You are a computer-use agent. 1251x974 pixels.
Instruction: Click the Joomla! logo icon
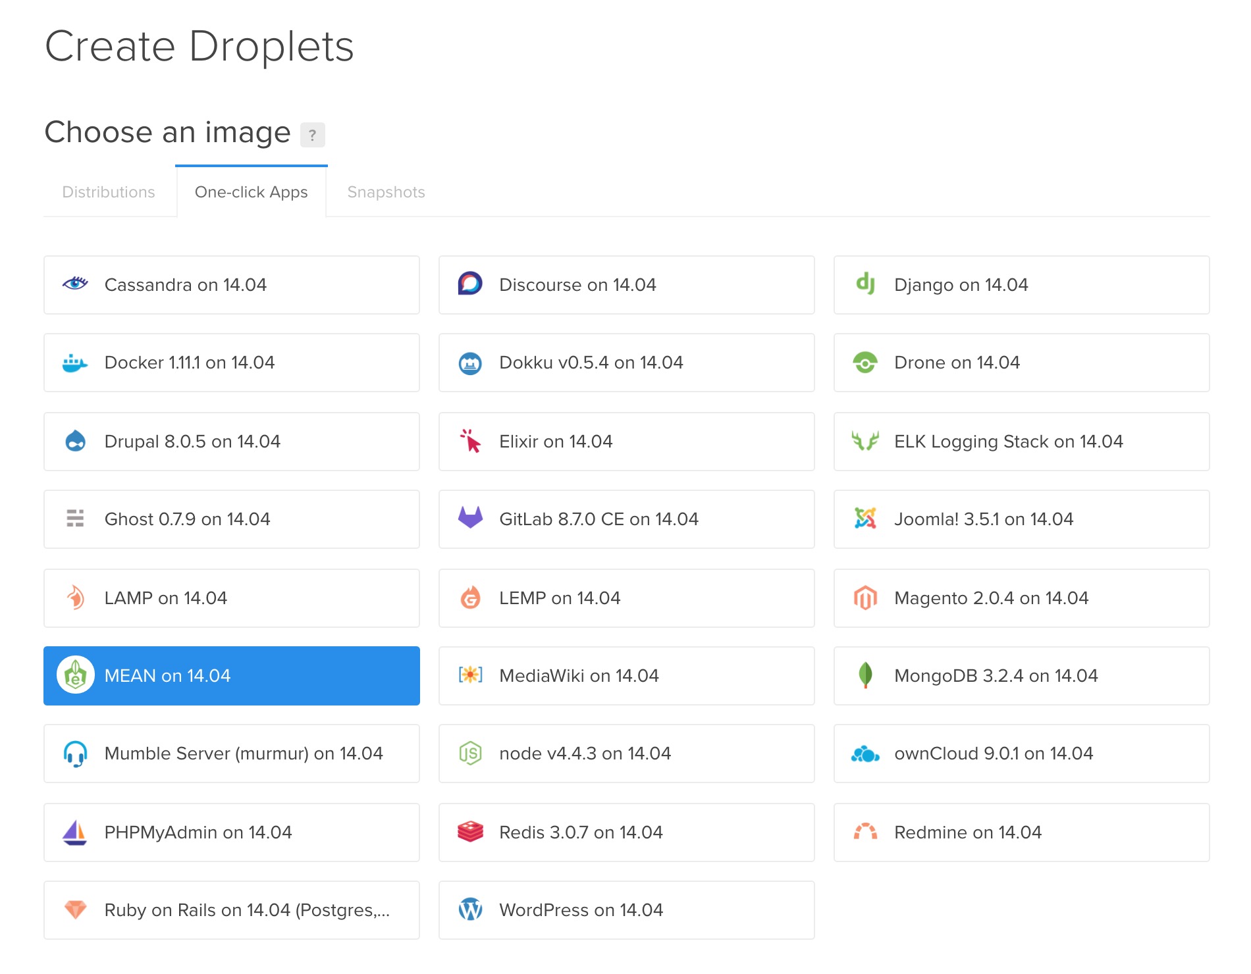click(865, 519)
